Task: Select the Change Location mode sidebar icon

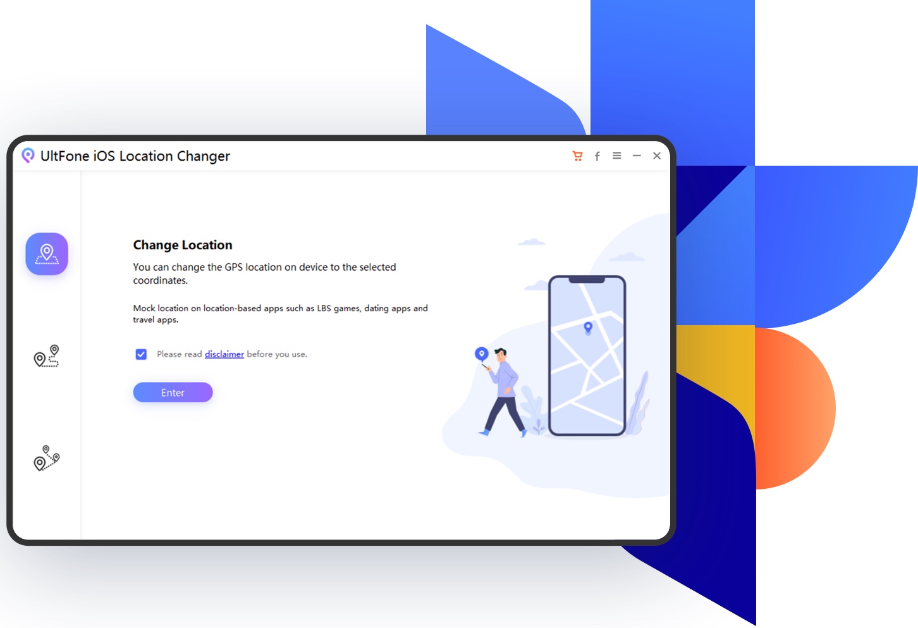Action: (x=47, y=254)
